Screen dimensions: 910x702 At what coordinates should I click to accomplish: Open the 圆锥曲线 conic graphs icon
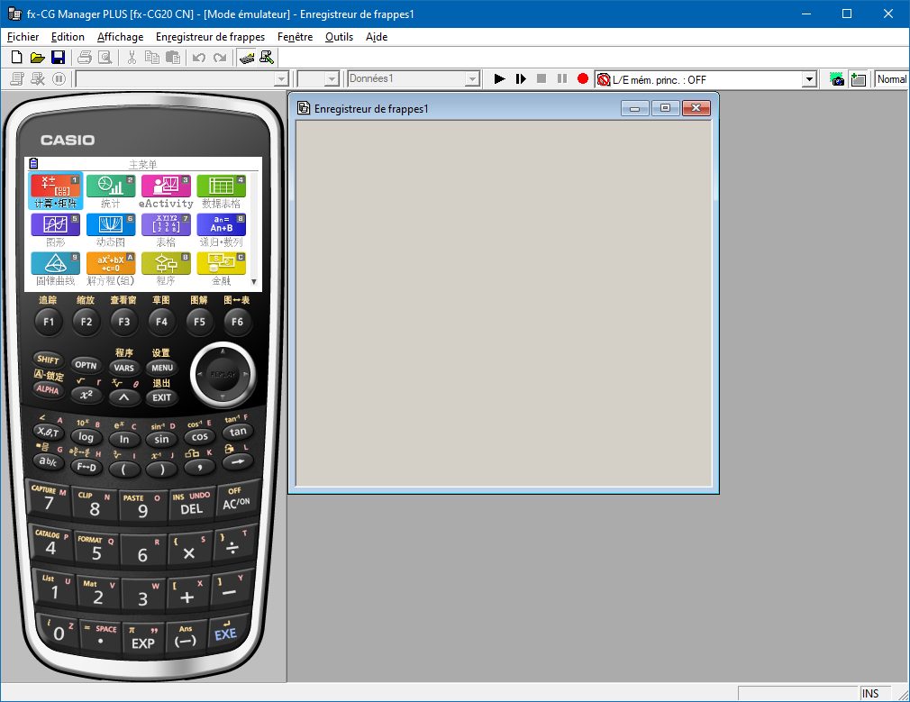point(55,269)
